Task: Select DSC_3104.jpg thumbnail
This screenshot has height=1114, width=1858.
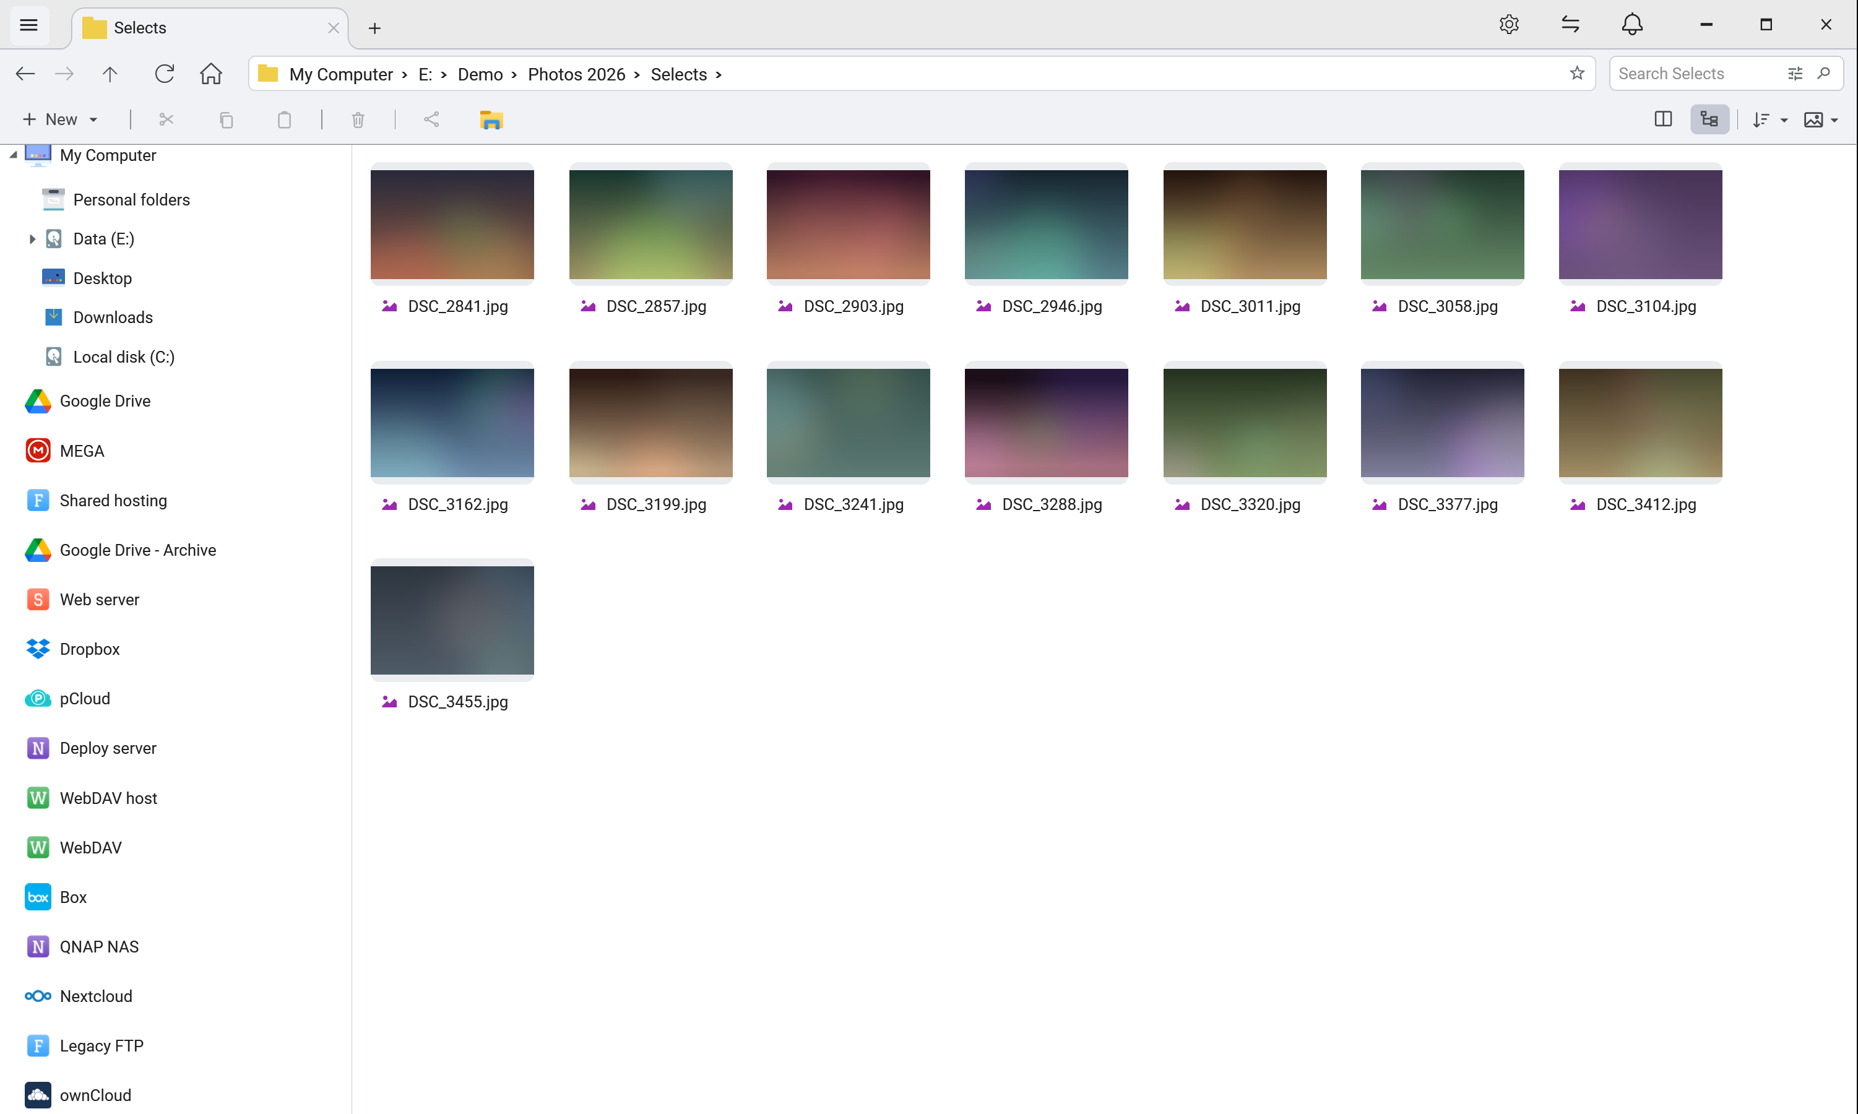Action: pyautogui.click(x=1640, y=225)
